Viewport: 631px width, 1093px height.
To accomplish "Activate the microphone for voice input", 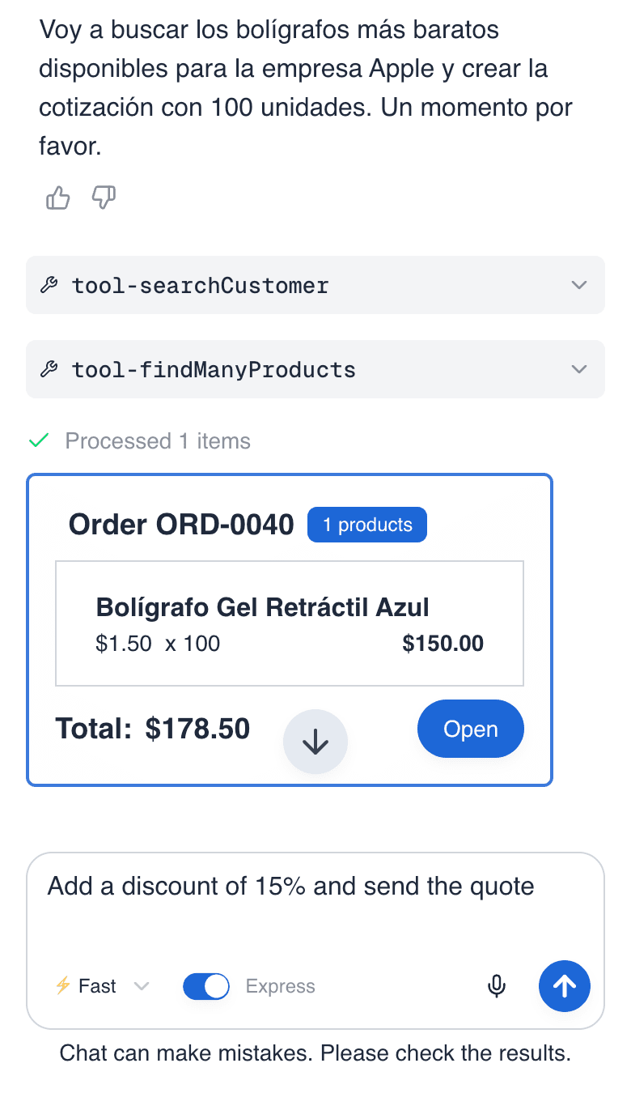I will pos(496,986).
